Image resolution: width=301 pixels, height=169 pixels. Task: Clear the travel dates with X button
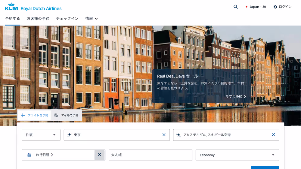99,155
